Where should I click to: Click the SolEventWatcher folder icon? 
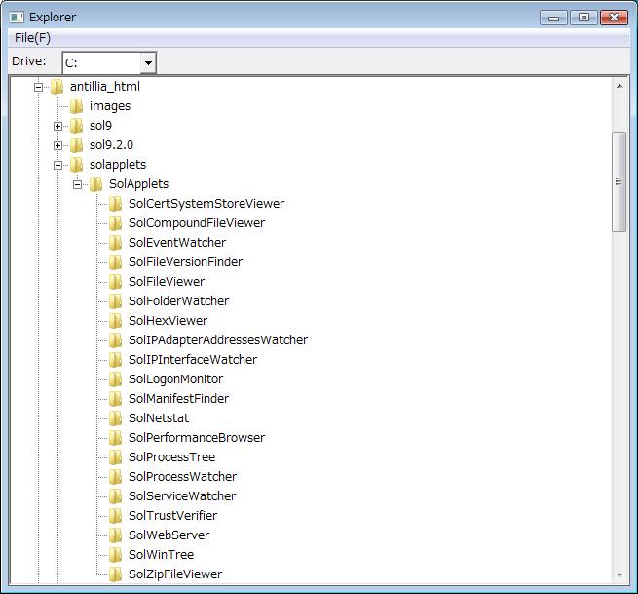[x=115, y=243]
